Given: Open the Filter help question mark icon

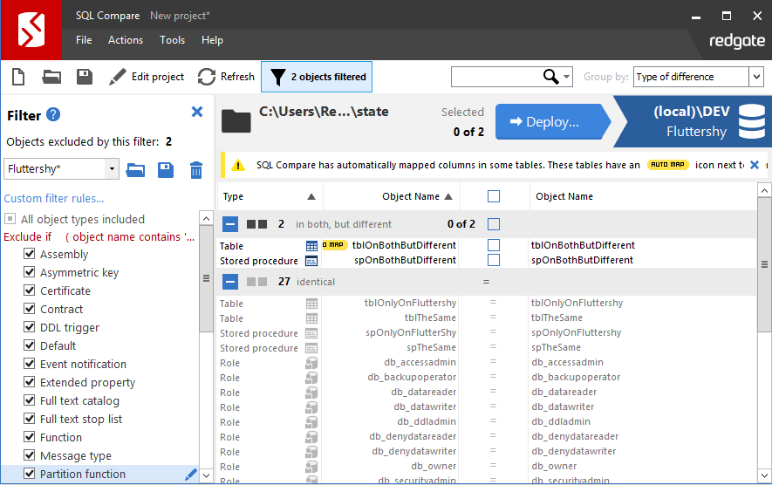Looking at the screenshot, I should (x=53, y=115).
